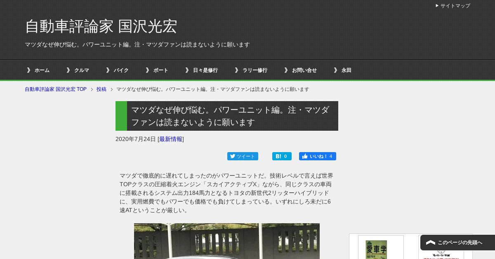Click the article car photo

pos(227,241)
